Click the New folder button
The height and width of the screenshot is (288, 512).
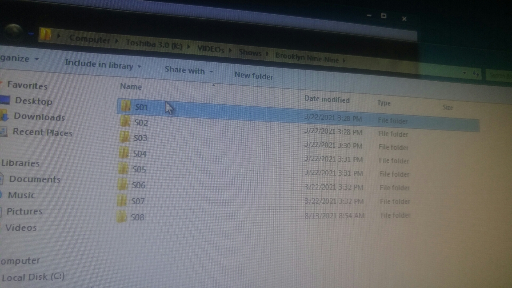coord(253,76)
